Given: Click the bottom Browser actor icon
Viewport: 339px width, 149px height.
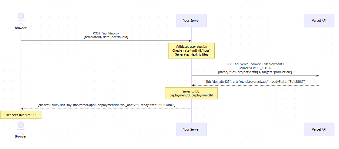Looking at the screenshot, I should coord(21,128).
